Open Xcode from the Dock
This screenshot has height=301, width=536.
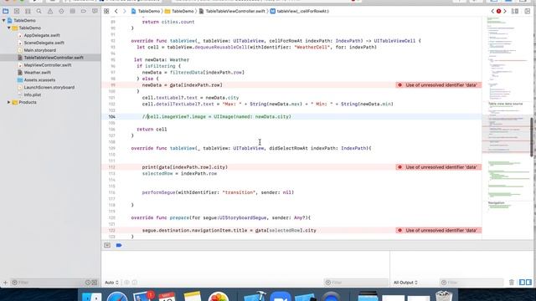pos(255,297)
